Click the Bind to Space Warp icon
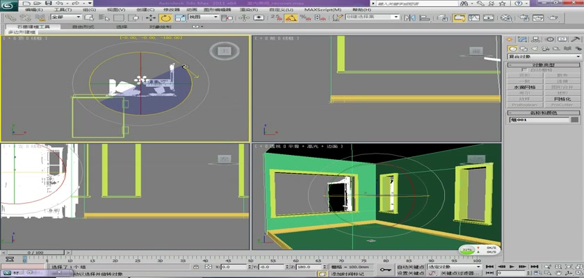 tap(40, 17)
